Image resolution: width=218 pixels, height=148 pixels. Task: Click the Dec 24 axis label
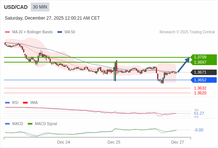[64, 142]
